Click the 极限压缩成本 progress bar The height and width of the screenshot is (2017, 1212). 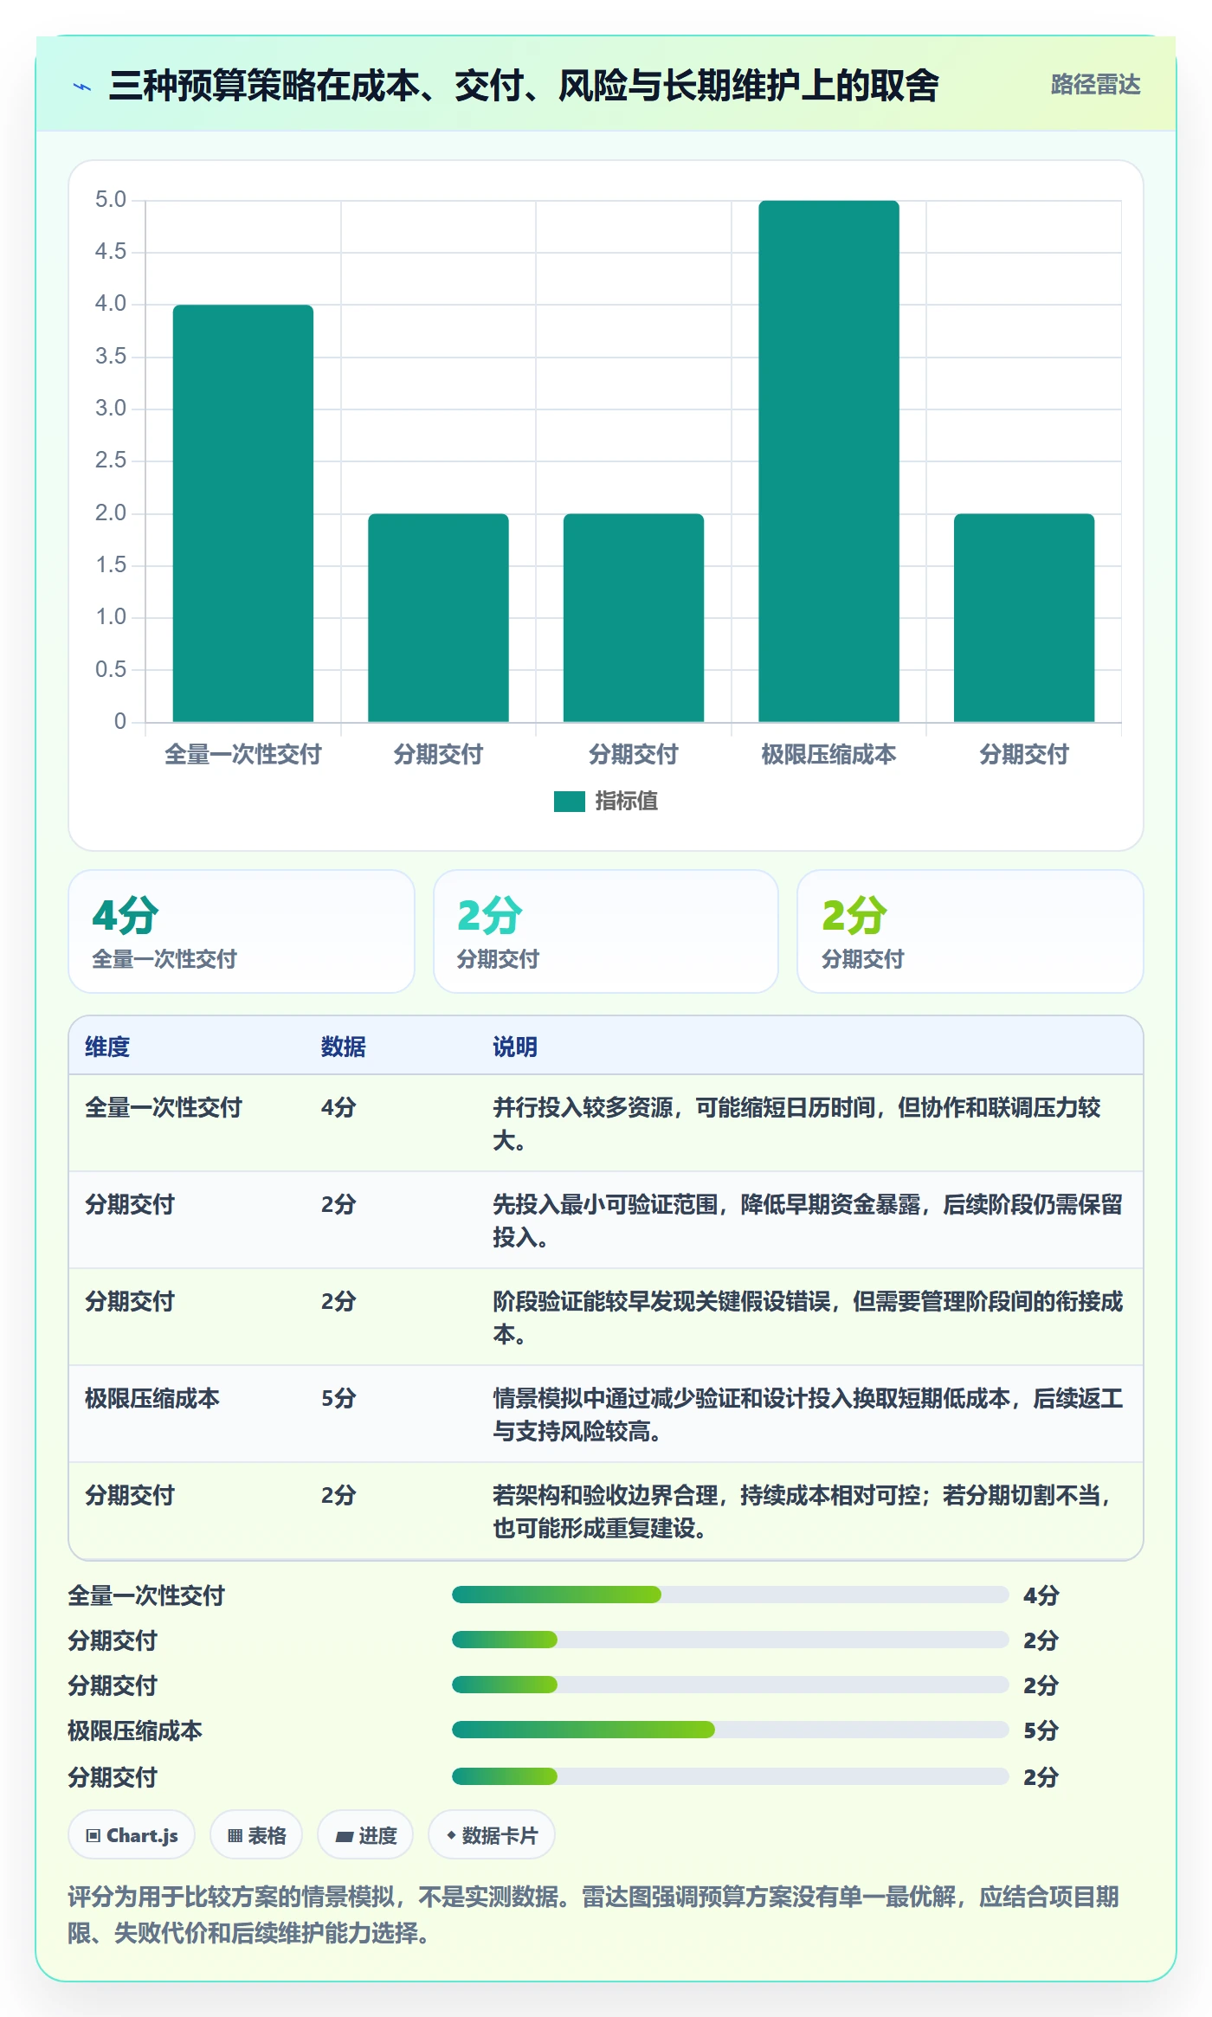731,1730
